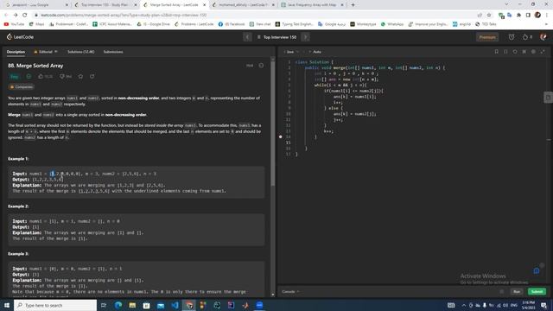Click the format code braces icon

(505, 52)
